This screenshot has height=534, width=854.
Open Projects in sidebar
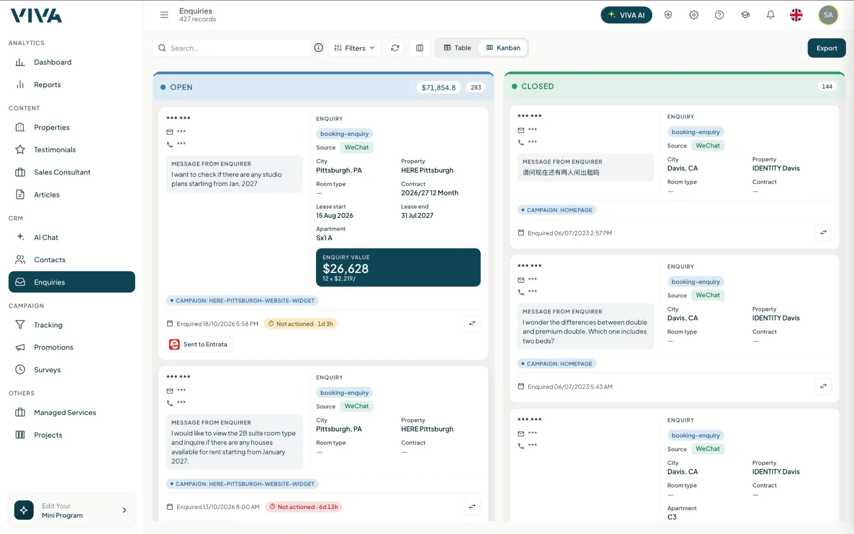pos(72,435)
